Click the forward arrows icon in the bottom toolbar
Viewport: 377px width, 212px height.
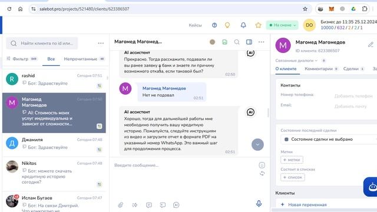135,205
